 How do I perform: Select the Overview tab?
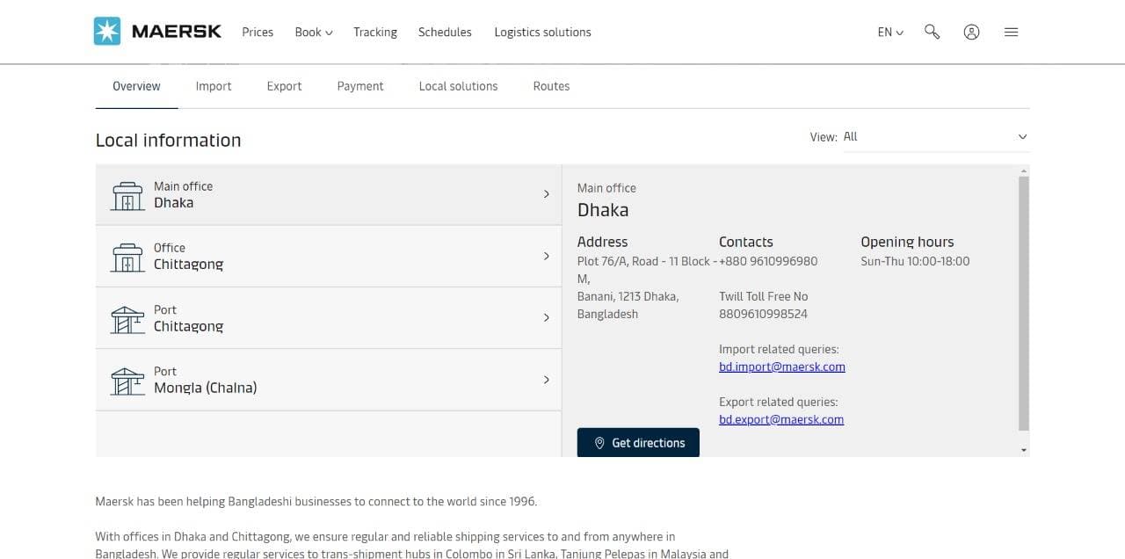(x=136, y=86)
